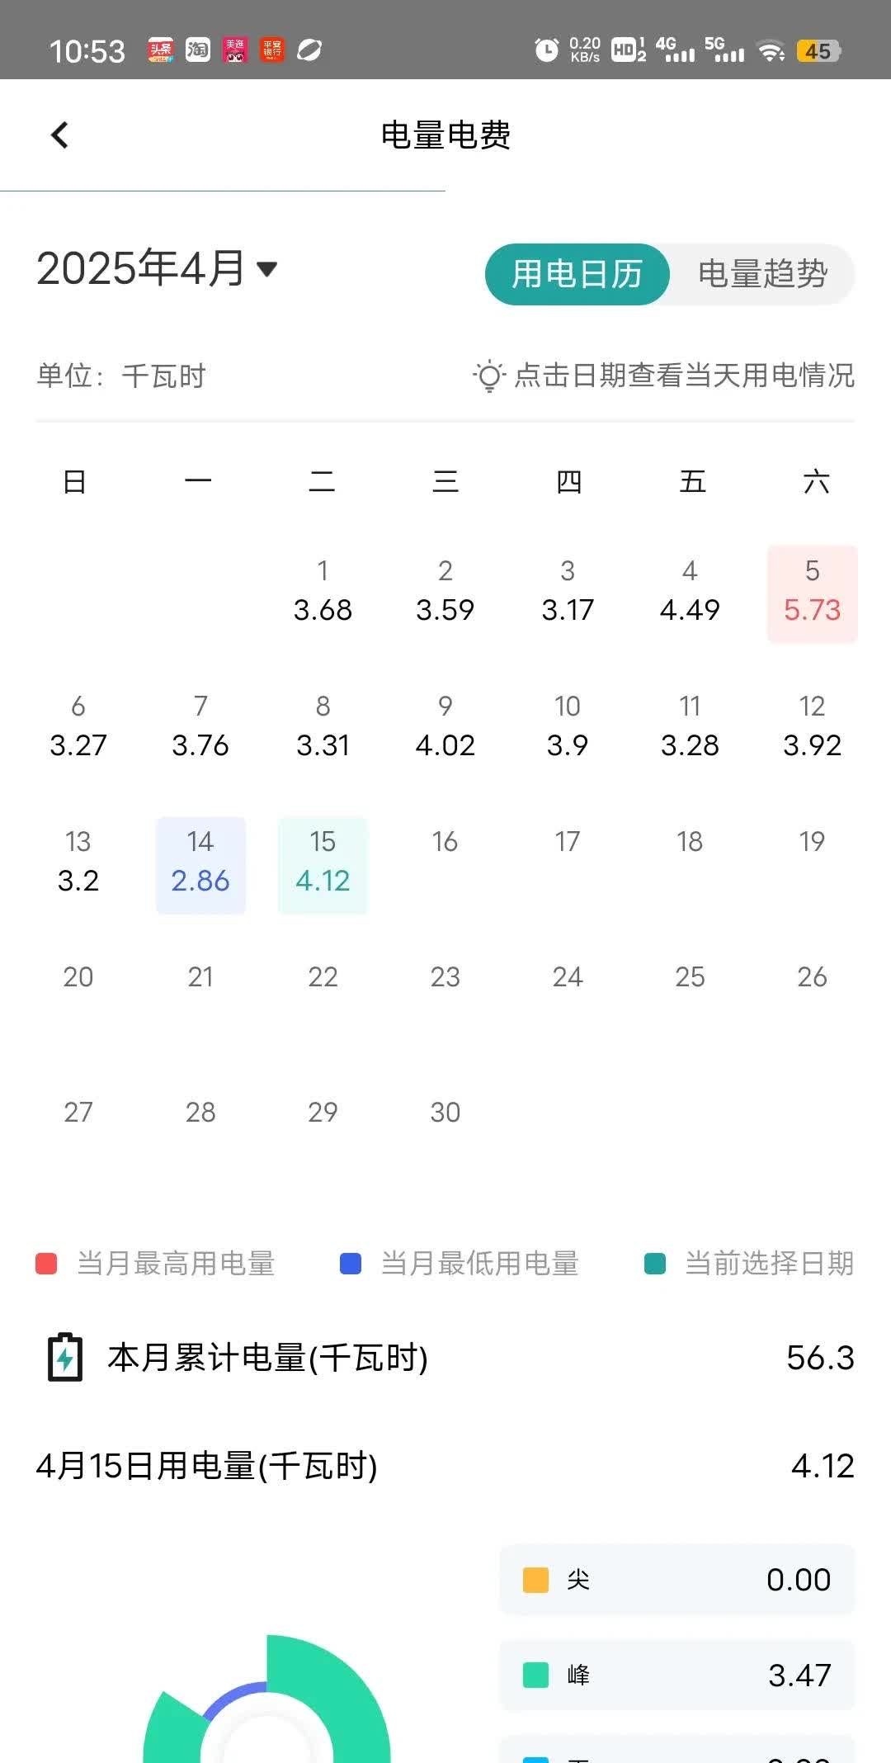
Task: Tap the orange 尖 color swatch
Action: [536, 1580]
